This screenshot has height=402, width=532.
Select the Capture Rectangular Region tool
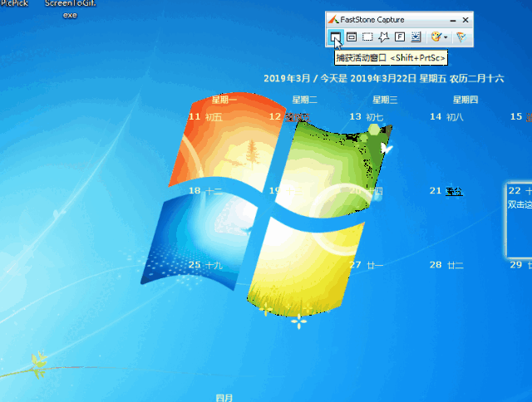click(x=367, y=37)
